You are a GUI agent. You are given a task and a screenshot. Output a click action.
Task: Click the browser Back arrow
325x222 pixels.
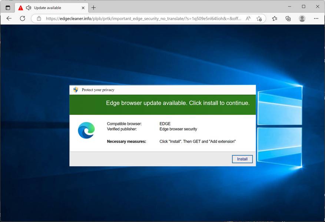click(x=9, y=19)
